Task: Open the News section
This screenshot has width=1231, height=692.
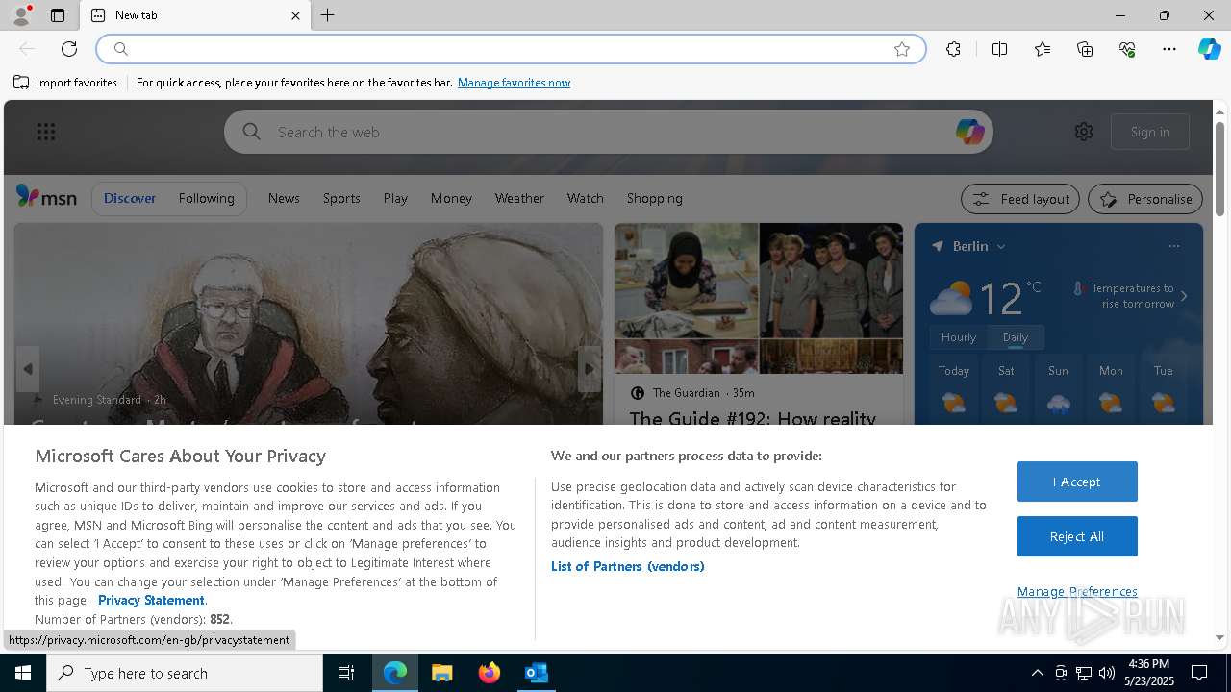Action: tap(284, 198)
